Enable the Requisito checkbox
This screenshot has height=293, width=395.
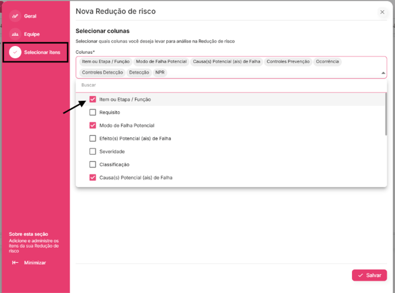pos(93,113)
